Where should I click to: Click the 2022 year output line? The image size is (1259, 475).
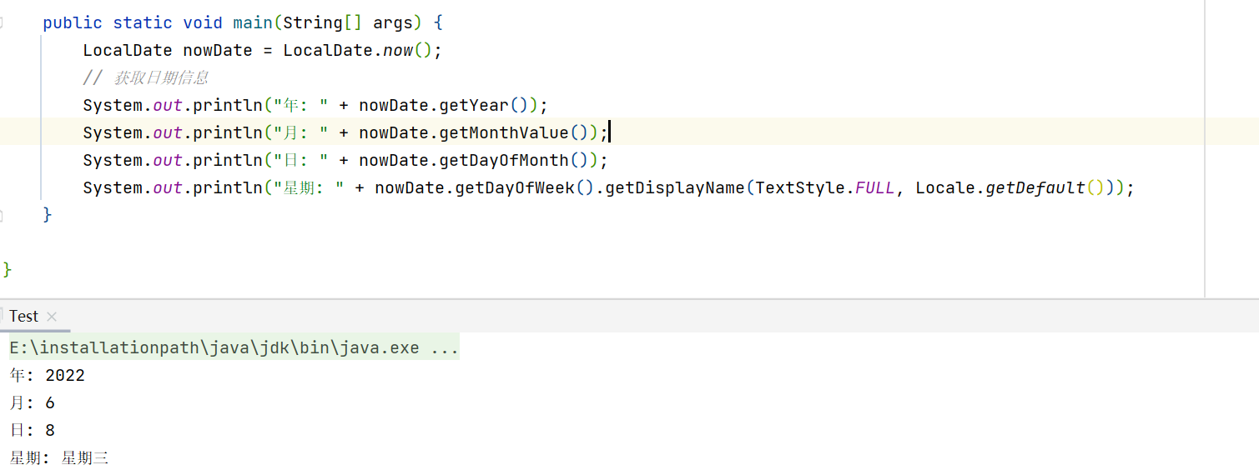47,376
